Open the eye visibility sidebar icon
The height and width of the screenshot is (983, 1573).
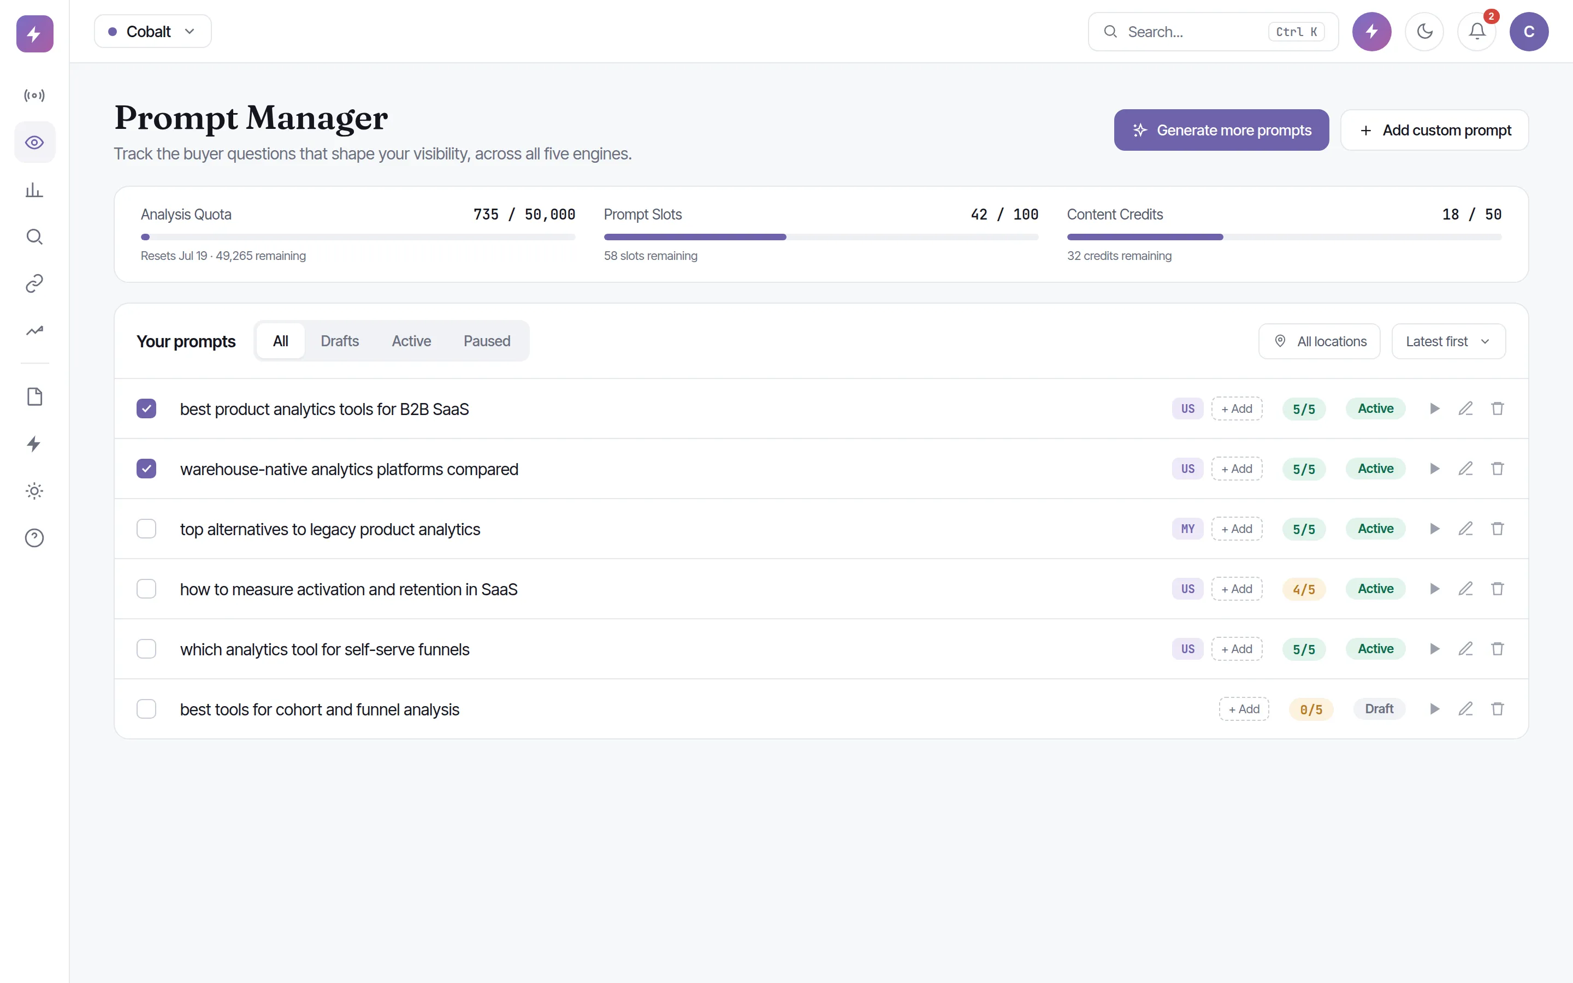point(34,143)
